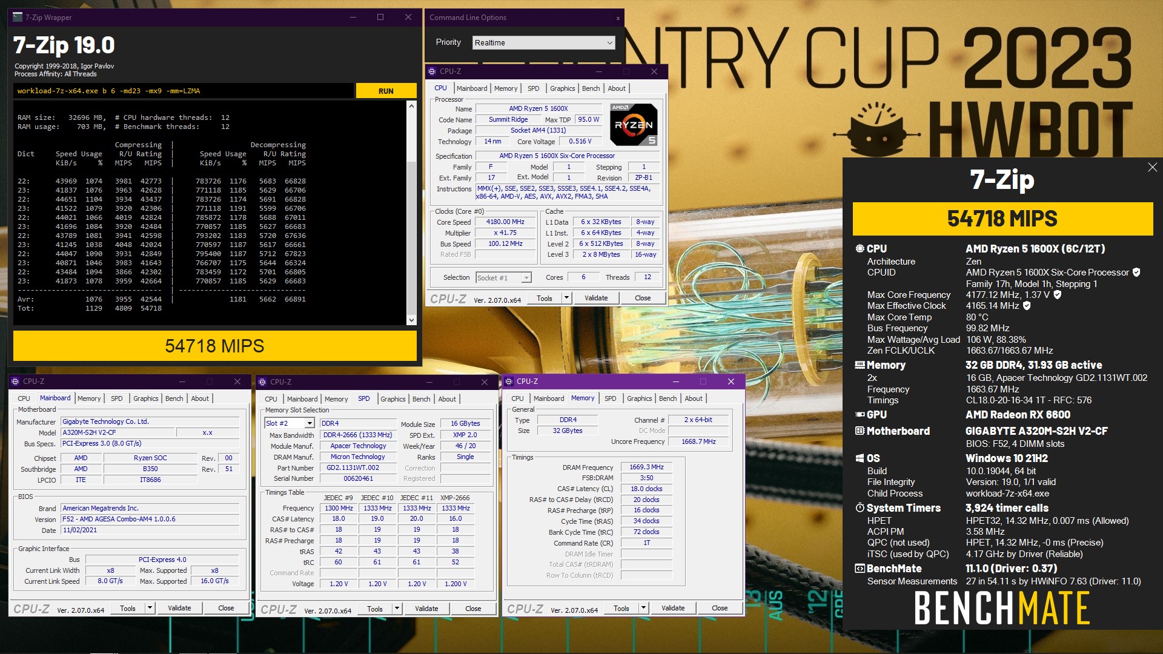Click the RUN button in 7-Zip Wrapper
Screen dimensions: 1163x654
386,91
